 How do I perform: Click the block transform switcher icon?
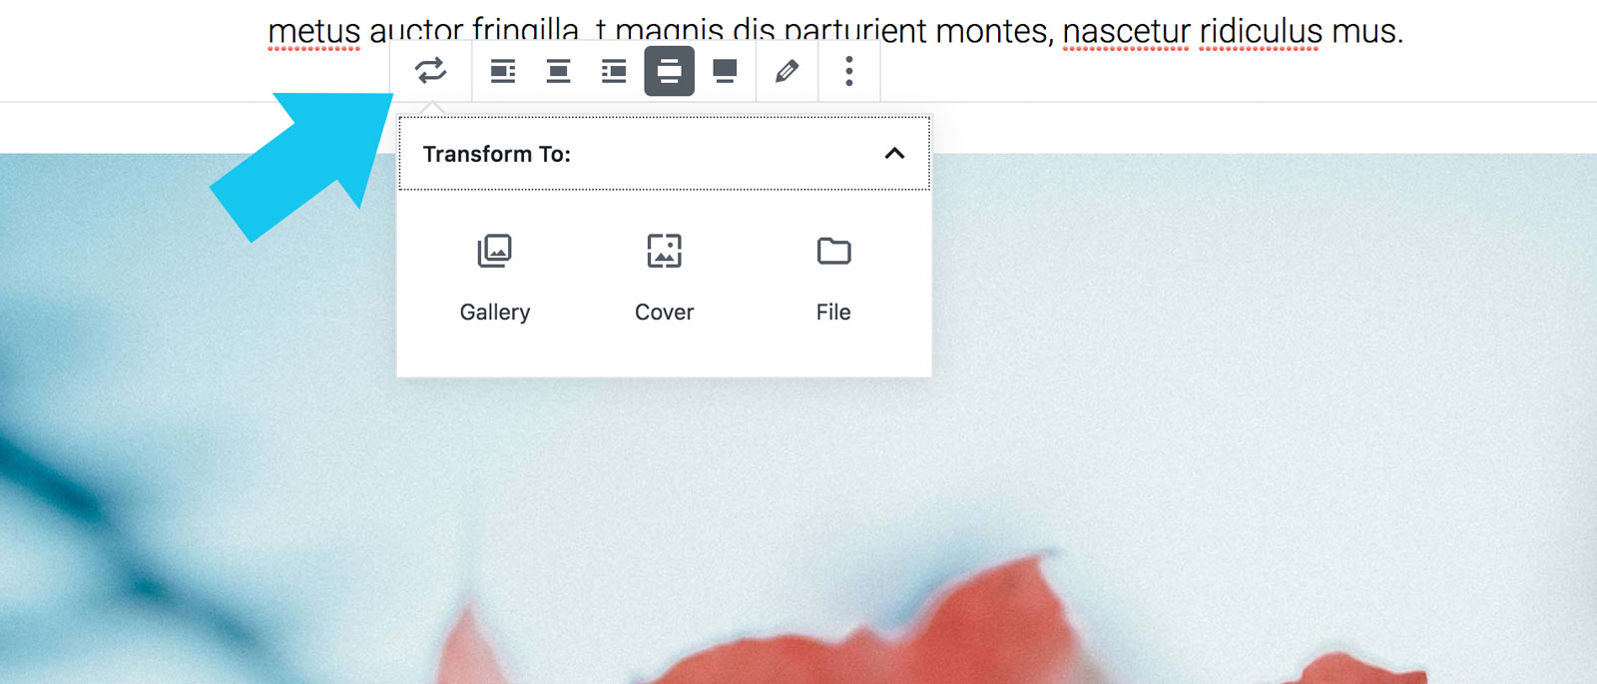[x=431, y=71]
